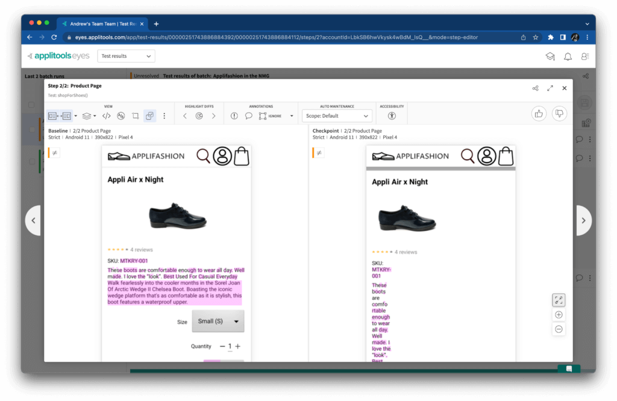Add a remark with speech bubble icon
This screenshot has height=401, width=617.
pyautogui.click(x=248, y=116)
